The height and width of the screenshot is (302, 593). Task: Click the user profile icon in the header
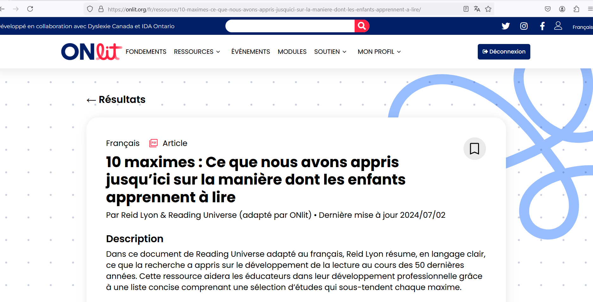[558, 26]
